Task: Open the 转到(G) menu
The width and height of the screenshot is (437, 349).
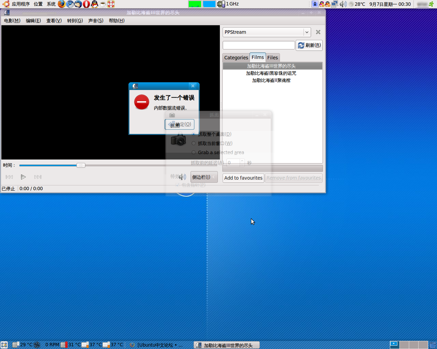Action: point(75,20)
